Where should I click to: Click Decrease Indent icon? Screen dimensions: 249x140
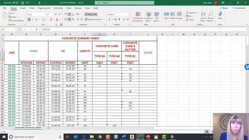[78, 19]
